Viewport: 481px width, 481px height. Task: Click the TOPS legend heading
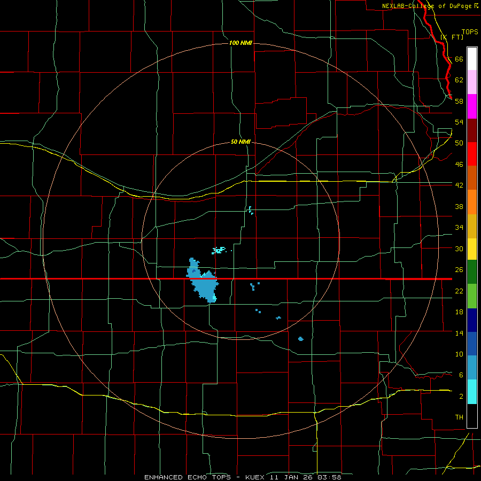click(x=470, y=32)
